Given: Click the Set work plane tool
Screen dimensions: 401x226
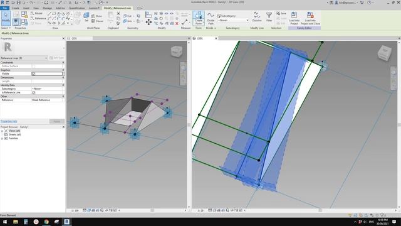Looking at the screenshot, I should (x=86, y=17).
